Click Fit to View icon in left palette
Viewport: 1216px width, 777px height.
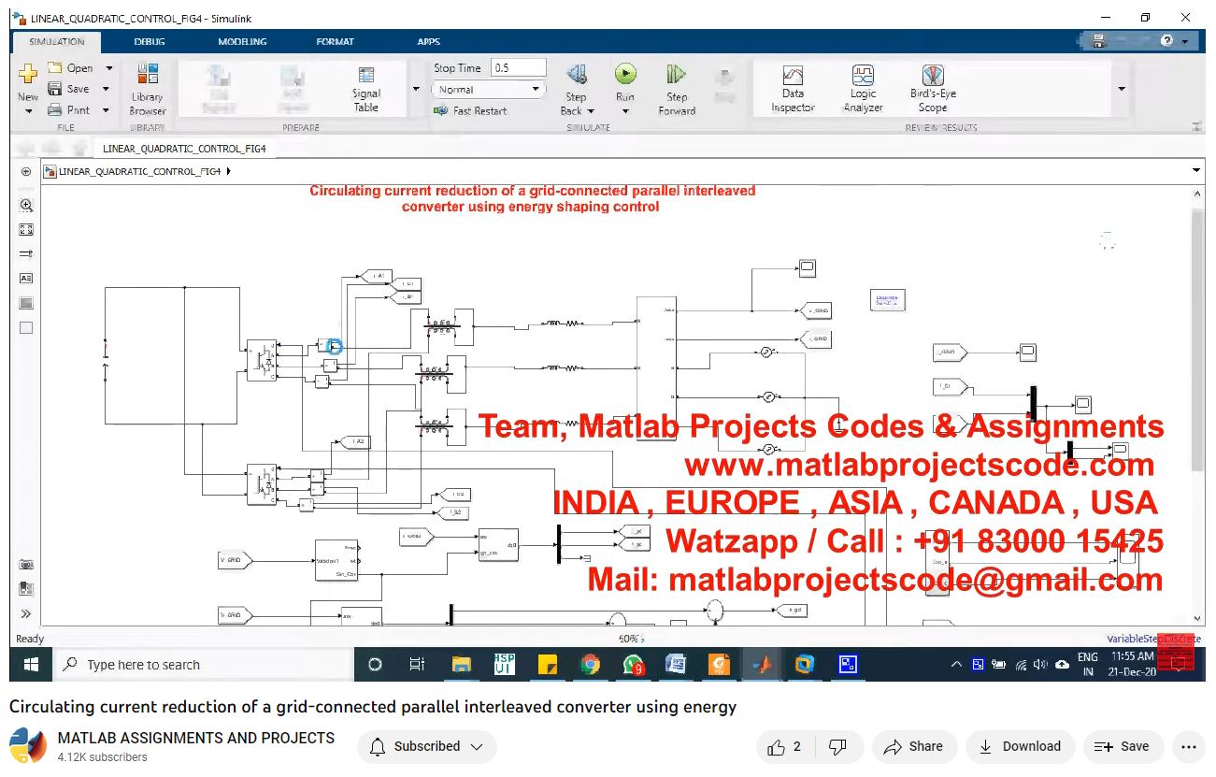tap(26, 229)
